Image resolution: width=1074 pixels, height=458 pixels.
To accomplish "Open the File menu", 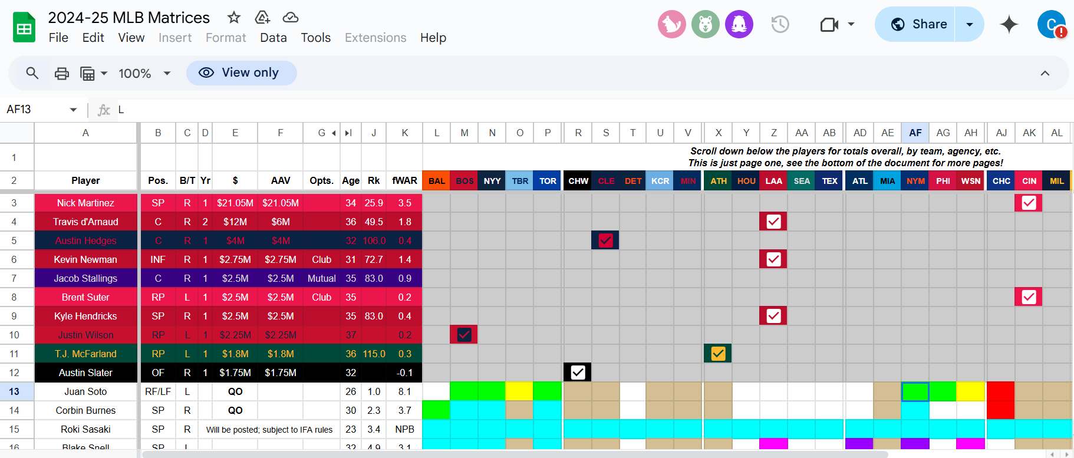I will [58, 38].
